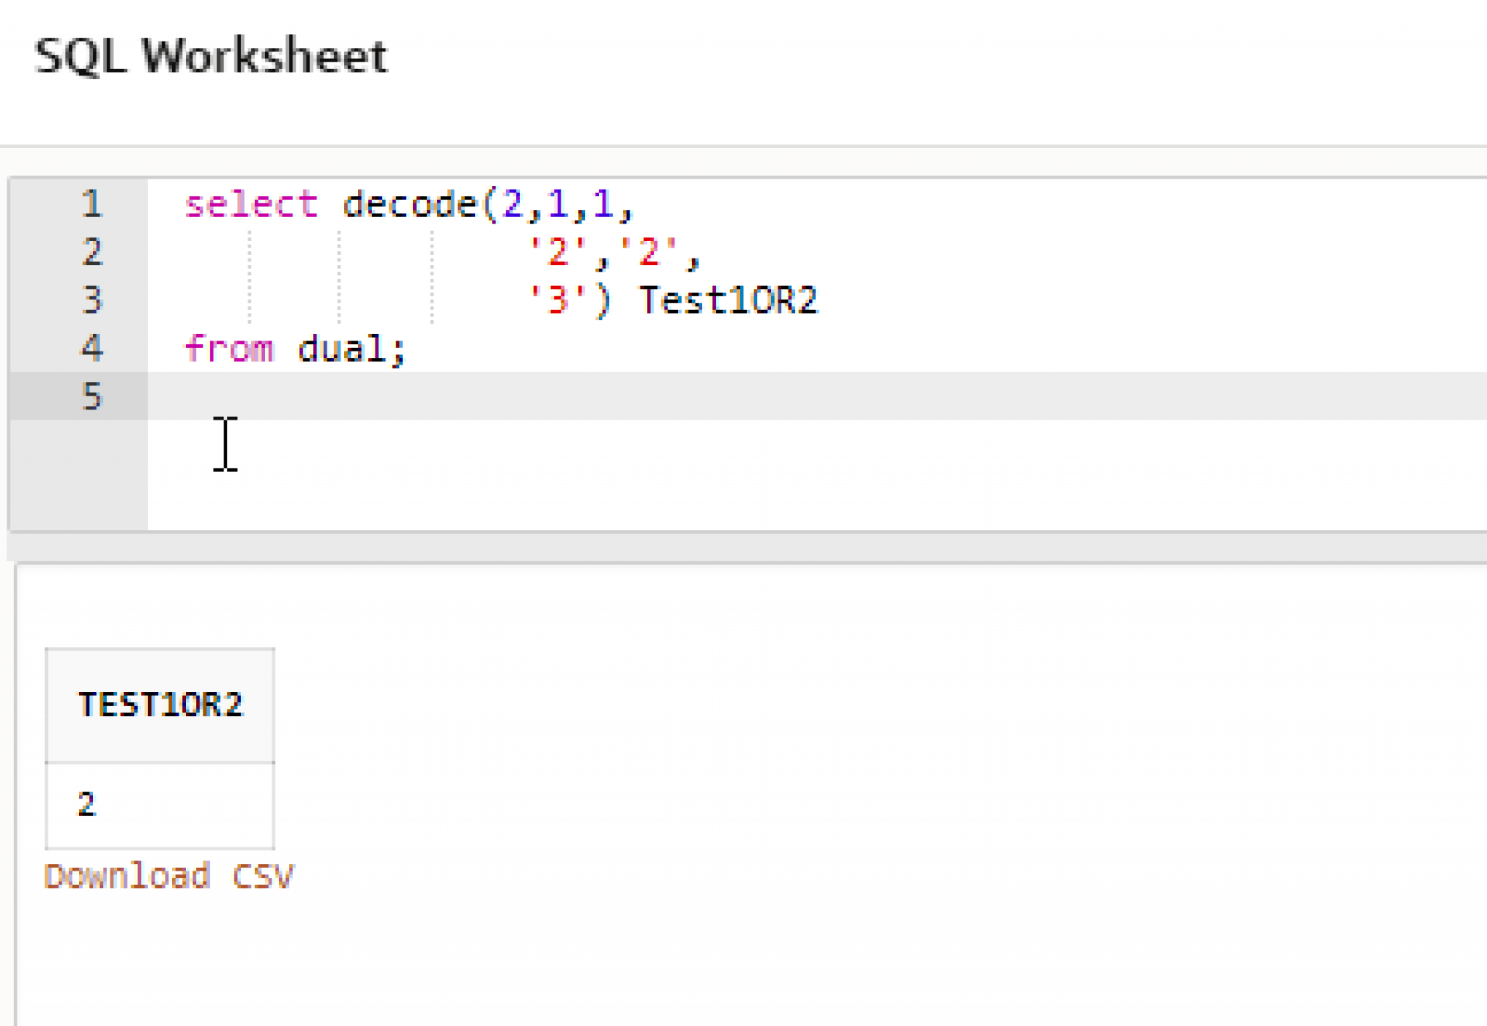
Task: Place cursor on the select keyword
Action: tap(251, 204)
